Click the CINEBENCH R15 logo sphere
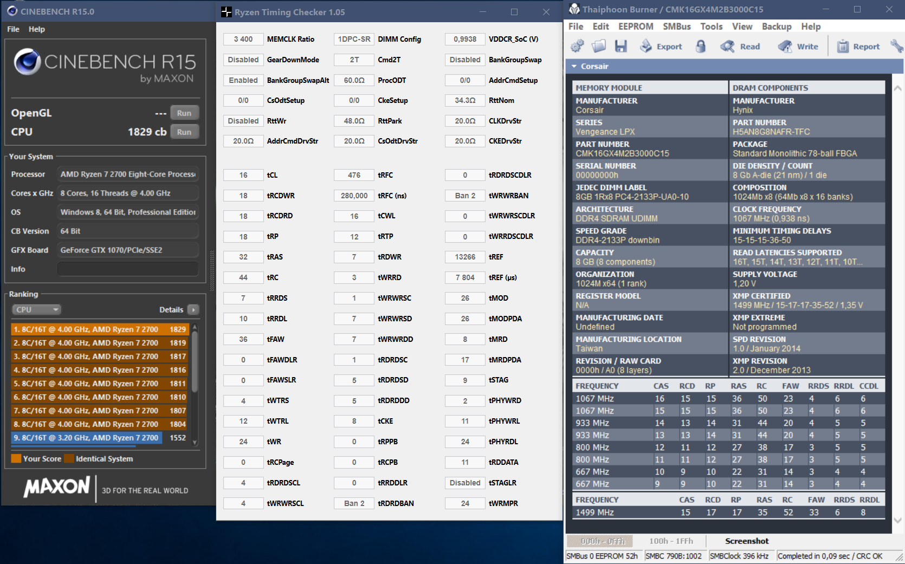Image resolution: width=905 pixels, height=564 pixels. 27,62
